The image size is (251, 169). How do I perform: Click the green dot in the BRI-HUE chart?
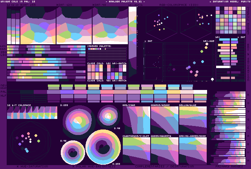click(202, 51)
